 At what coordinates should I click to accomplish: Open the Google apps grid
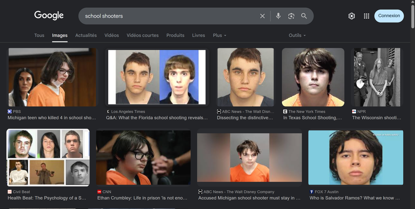click(366, 16)
